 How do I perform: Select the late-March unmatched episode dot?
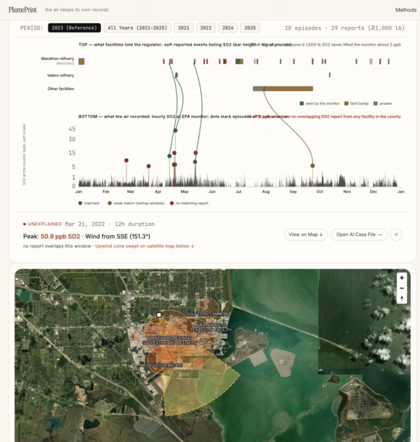[x=149, y=166]
